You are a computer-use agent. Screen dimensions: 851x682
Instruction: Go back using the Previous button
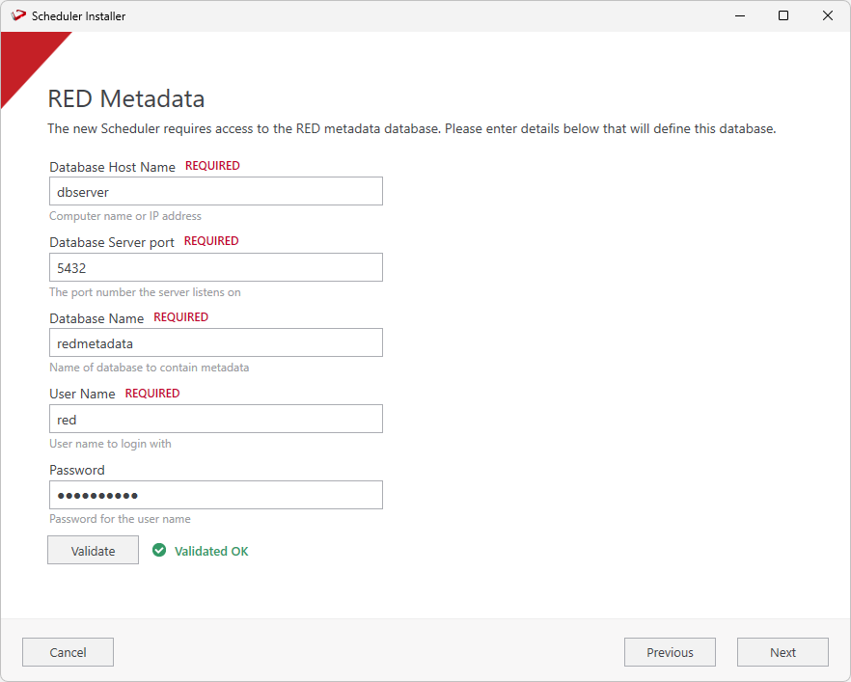[670, 652]
